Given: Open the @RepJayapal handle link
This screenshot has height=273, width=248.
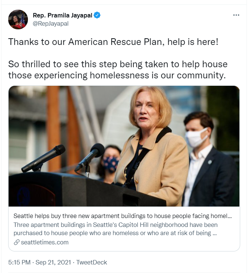Looking at the screenshot, I should pyautogui.click(x=50, y=23).
